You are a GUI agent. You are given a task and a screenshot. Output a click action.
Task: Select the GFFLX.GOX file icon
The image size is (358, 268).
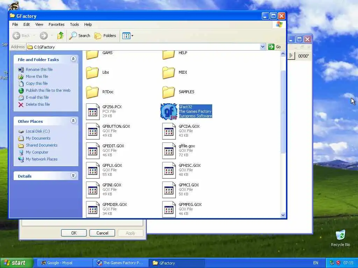[93, 170]
